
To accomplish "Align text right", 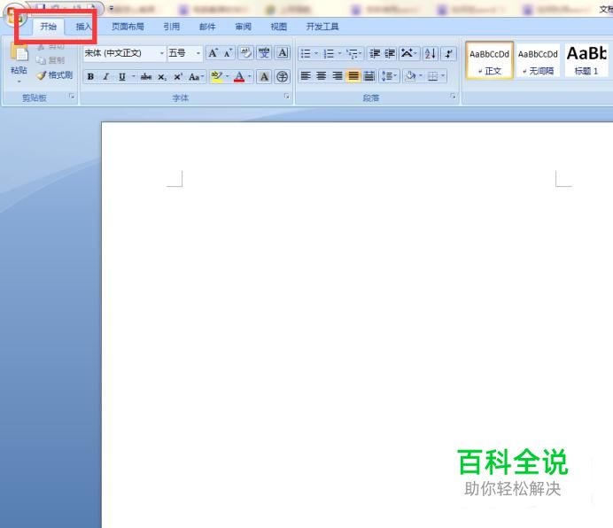I will point(338,75).
